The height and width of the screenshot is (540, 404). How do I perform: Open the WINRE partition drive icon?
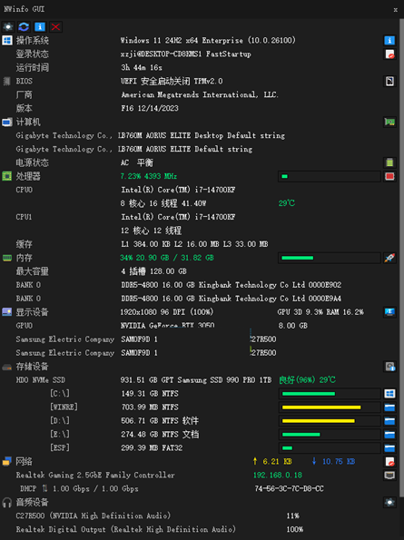pyautogui.click(x=389, y=407)
